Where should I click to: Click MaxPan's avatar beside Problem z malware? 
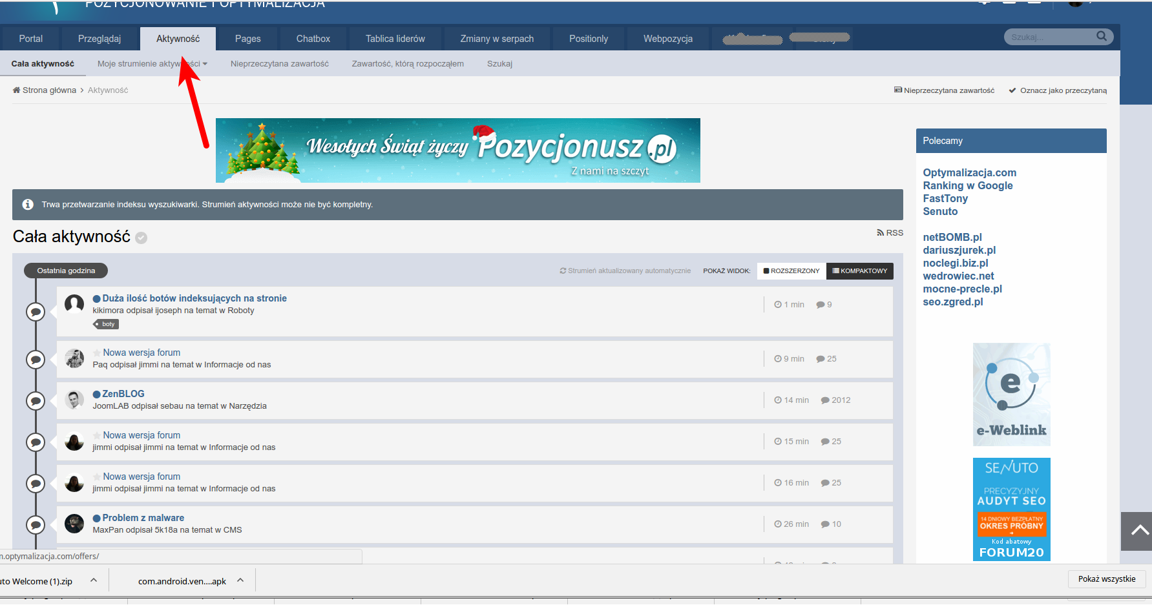74,524
